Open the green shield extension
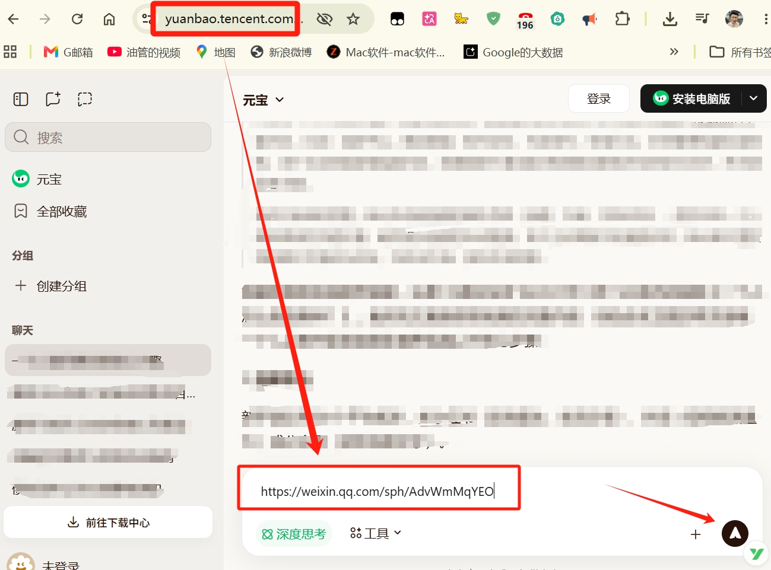The width and height of the screenshot is (771, 570). (493, 19)
